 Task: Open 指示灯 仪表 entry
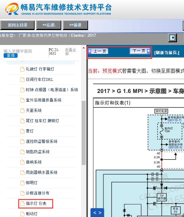(36, 203)
